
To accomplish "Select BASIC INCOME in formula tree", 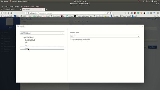I will tap(30, 40).
